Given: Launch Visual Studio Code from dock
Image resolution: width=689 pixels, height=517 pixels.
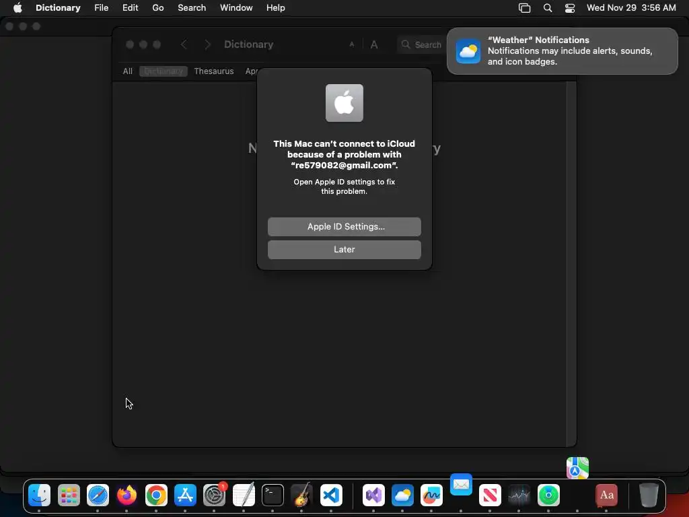Looking at the screenshot, I should click(x=331, y=495).
